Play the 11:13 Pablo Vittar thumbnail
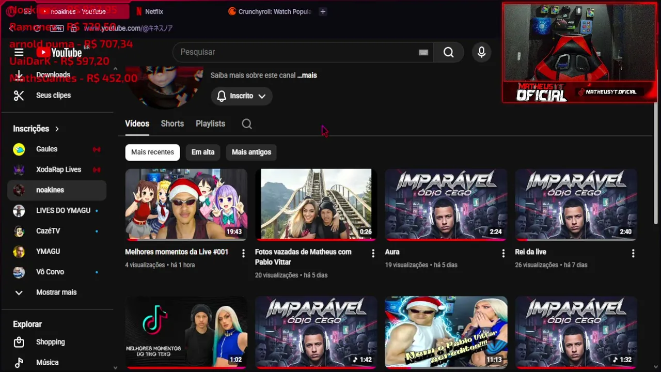 (x=446, y=332)
